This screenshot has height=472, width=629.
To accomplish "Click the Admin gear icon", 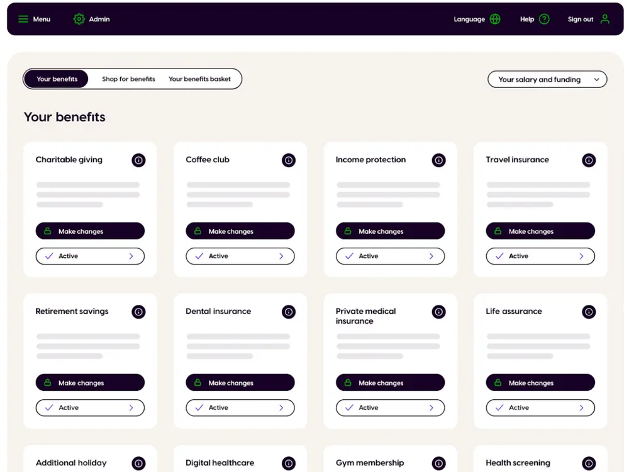I will coord(79,19).
